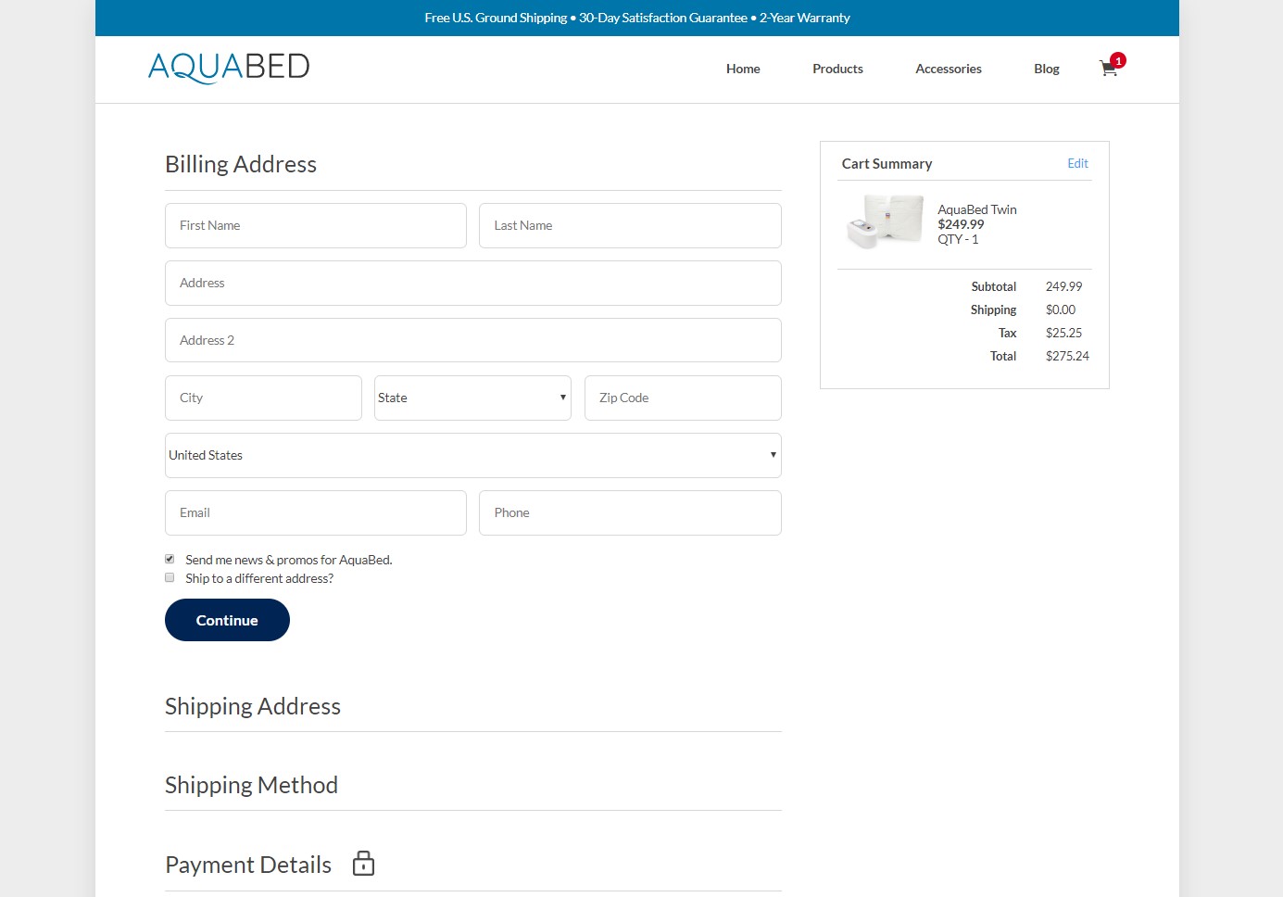The height and width of the screenshot is (897, 1283).
Task: Click the AquaBed Twin product thumbnail
Action: [885, 221]
